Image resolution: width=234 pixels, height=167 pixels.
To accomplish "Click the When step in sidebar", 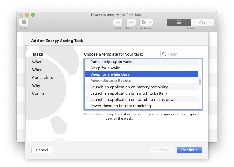I will point(37,70).
